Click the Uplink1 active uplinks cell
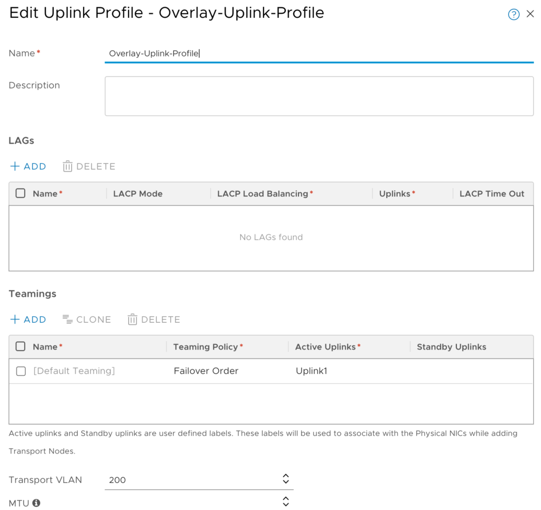The height and width of the screenshot is (510, 541). 311,371
